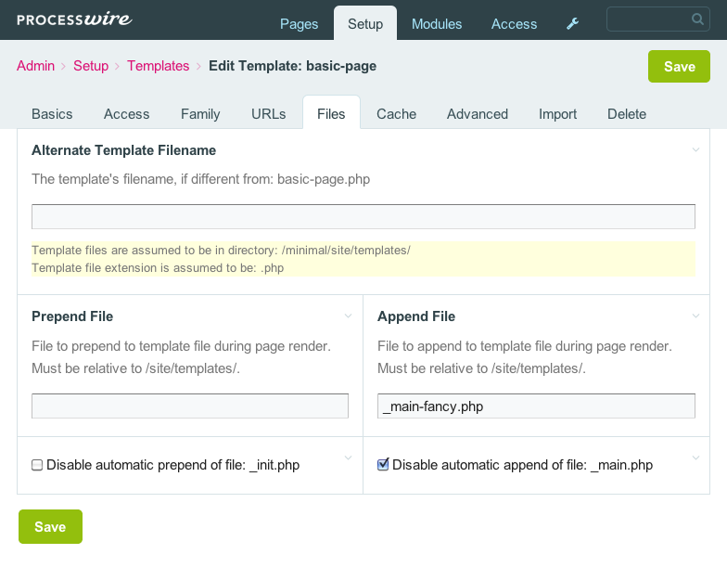727x567 pixels.
Task: Uncheck Disable automatic append of _main.php
Action: [383, 464]
